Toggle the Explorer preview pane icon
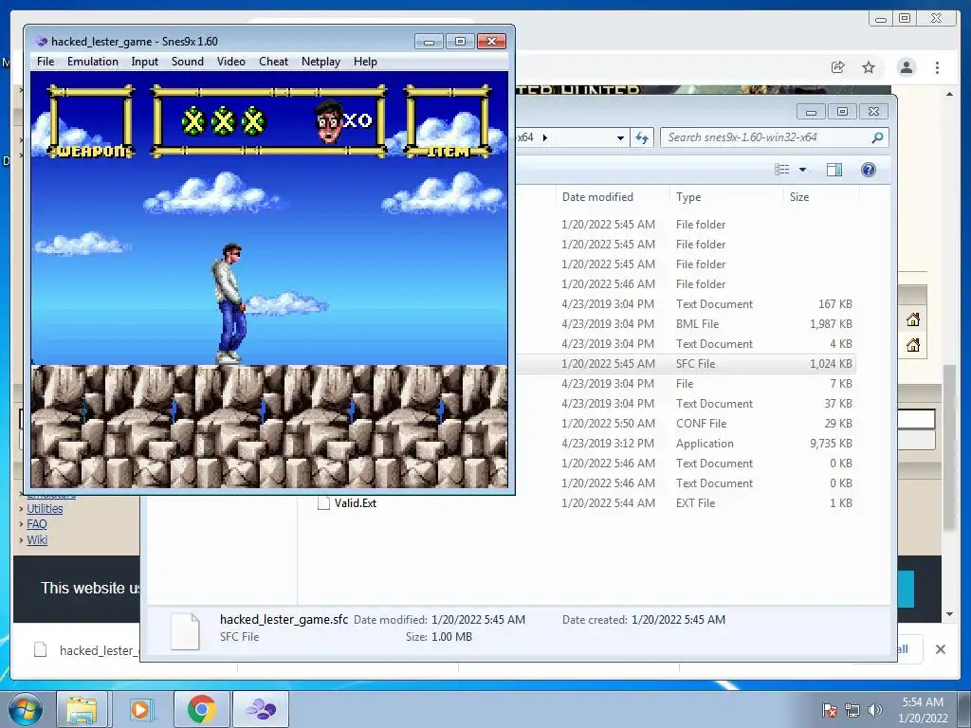This screenshot has height=728, width=971. point(834,170)
